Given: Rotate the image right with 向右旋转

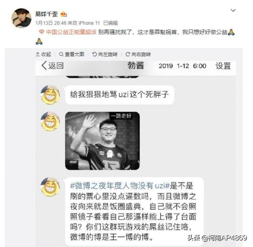Looking at the screenshot, I should click(138, 54).
